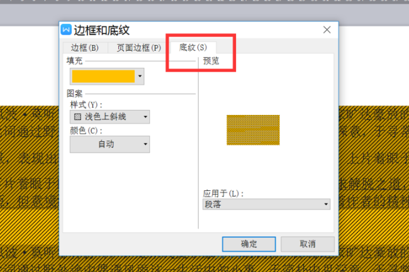Cancel with the 取消 button

click(x=308, y=244)
